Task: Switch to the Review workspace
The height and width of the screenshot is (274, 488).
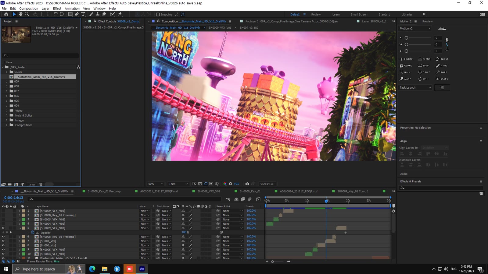Action: [316, 14]
